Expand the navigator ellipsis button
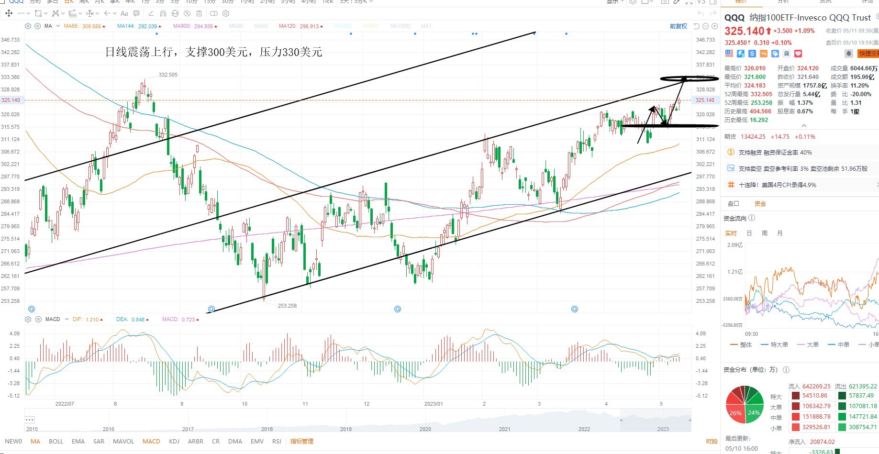 point(30,420)
